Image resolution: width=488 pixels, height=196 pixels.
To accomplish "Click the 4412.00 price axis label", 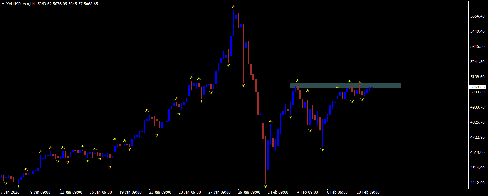I will pyautogui.click(x=477, y=183).
